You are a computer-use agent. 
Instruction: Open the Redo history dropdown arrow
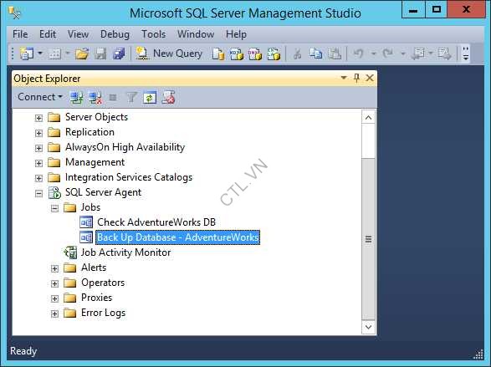coord(403,54)
